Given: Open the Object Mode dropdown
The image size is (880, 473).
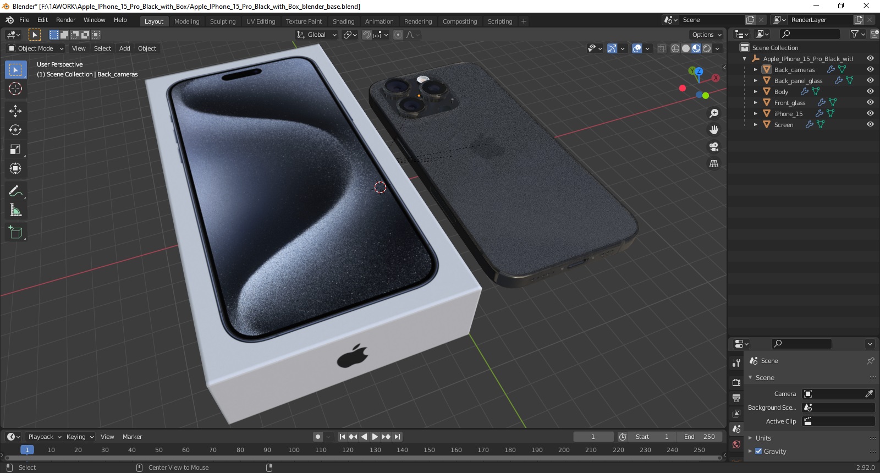Looking at the screenshot, I should click(x=35, y=48).
